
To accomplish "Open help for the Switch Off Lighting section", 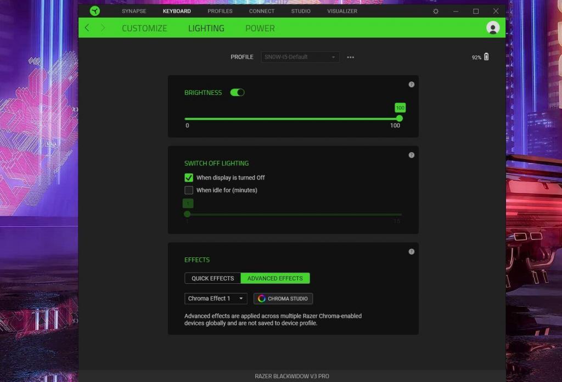I will coord(412,155).
